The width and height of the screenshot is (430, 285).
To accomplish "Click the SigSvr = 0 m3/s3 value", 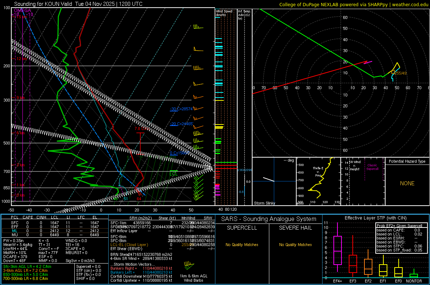I will [80, 261].
